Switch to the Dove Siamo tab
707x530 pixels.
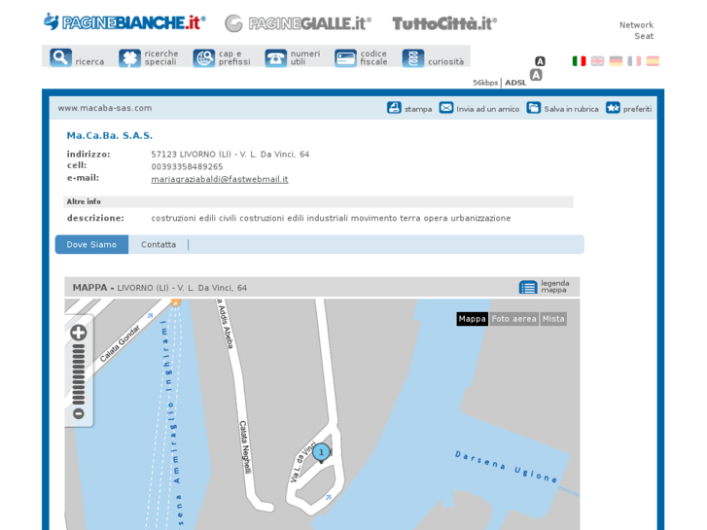coord(91,244)
